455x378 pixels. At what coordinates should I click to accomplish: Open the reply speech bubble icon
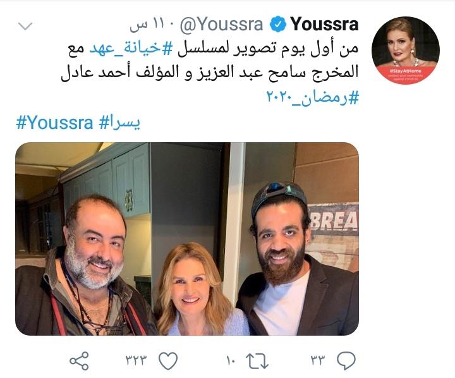point(346,360)
